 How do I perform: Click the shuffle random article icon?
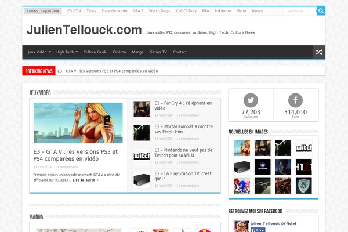point(319,52)
